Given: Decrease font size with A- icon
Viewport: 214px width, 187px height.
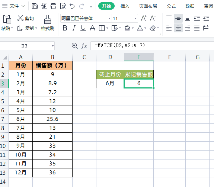Looking at the screenshot, I should [153, 18].
